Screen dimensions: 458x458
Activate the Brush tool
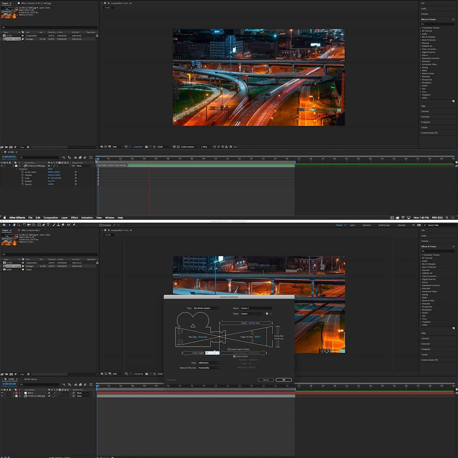(54, 225)
